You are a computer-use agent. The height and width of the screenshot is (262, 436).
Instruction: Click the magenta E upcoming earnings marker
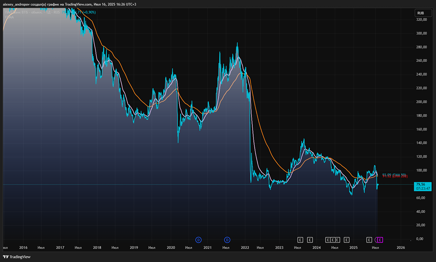tap(380, 239)
